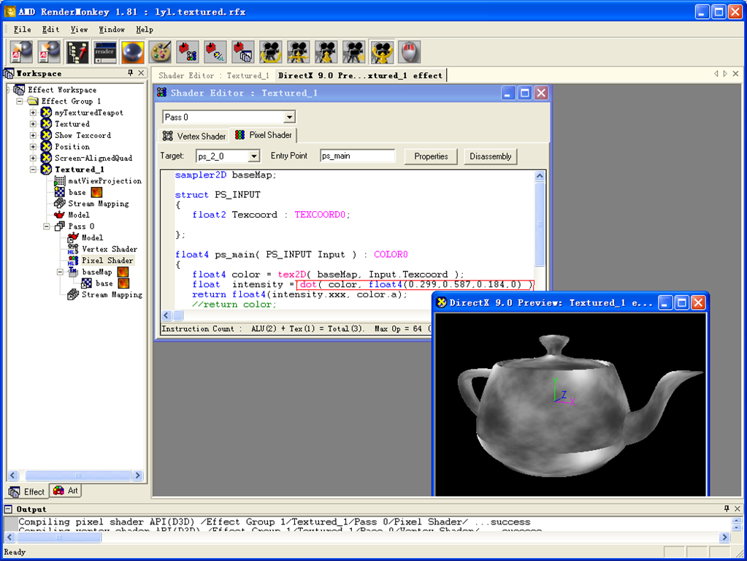Expand the Screen-AlignedQuad node
The image size is (747, 561).
click(x=33, y=159)
